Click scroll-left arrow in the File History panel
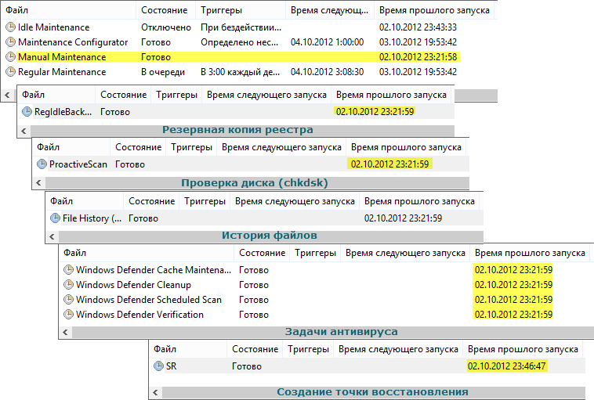The height and width of the screenshot is (400, 594). (52, 237)
